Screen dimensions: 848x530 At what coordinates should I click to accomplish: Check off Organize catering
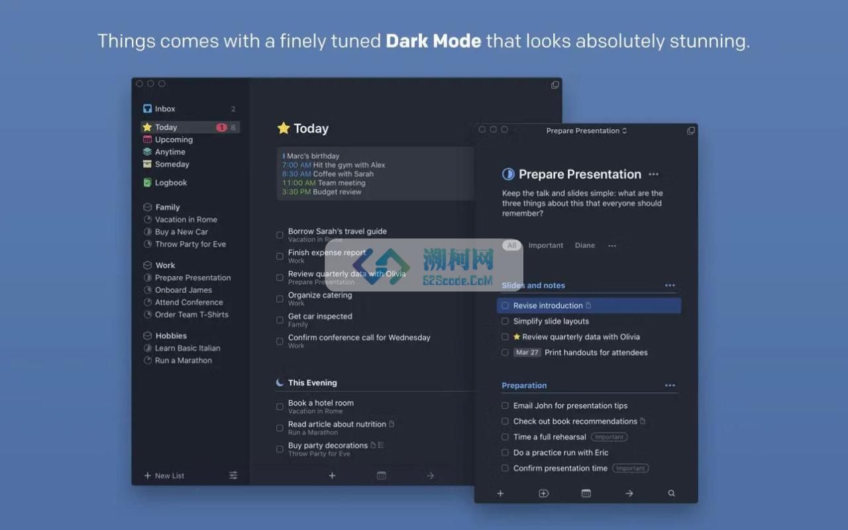pos(280,299)
